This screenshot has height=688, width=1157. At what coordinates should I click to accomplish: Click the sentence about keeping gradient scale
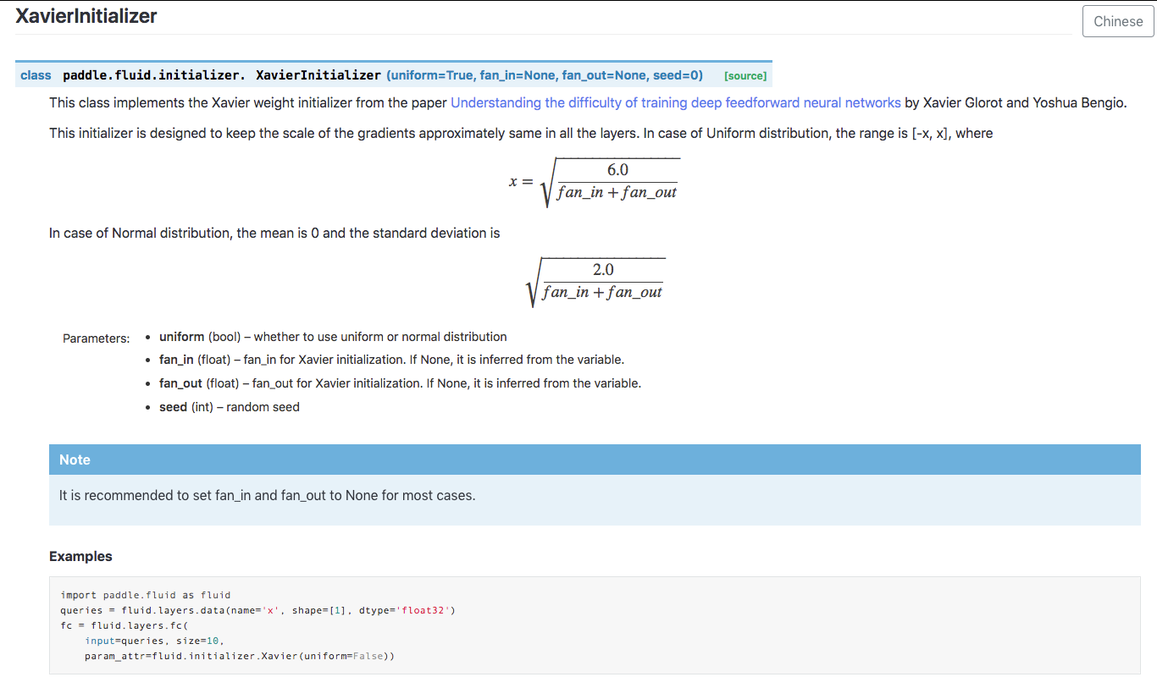point(521,133)
